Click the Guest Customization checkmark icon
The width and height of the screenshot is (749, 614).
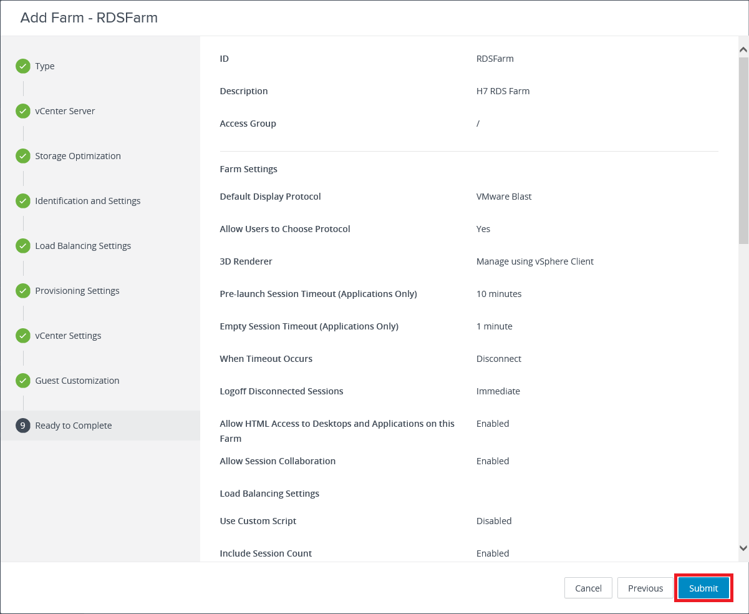[x=23, y=381]
